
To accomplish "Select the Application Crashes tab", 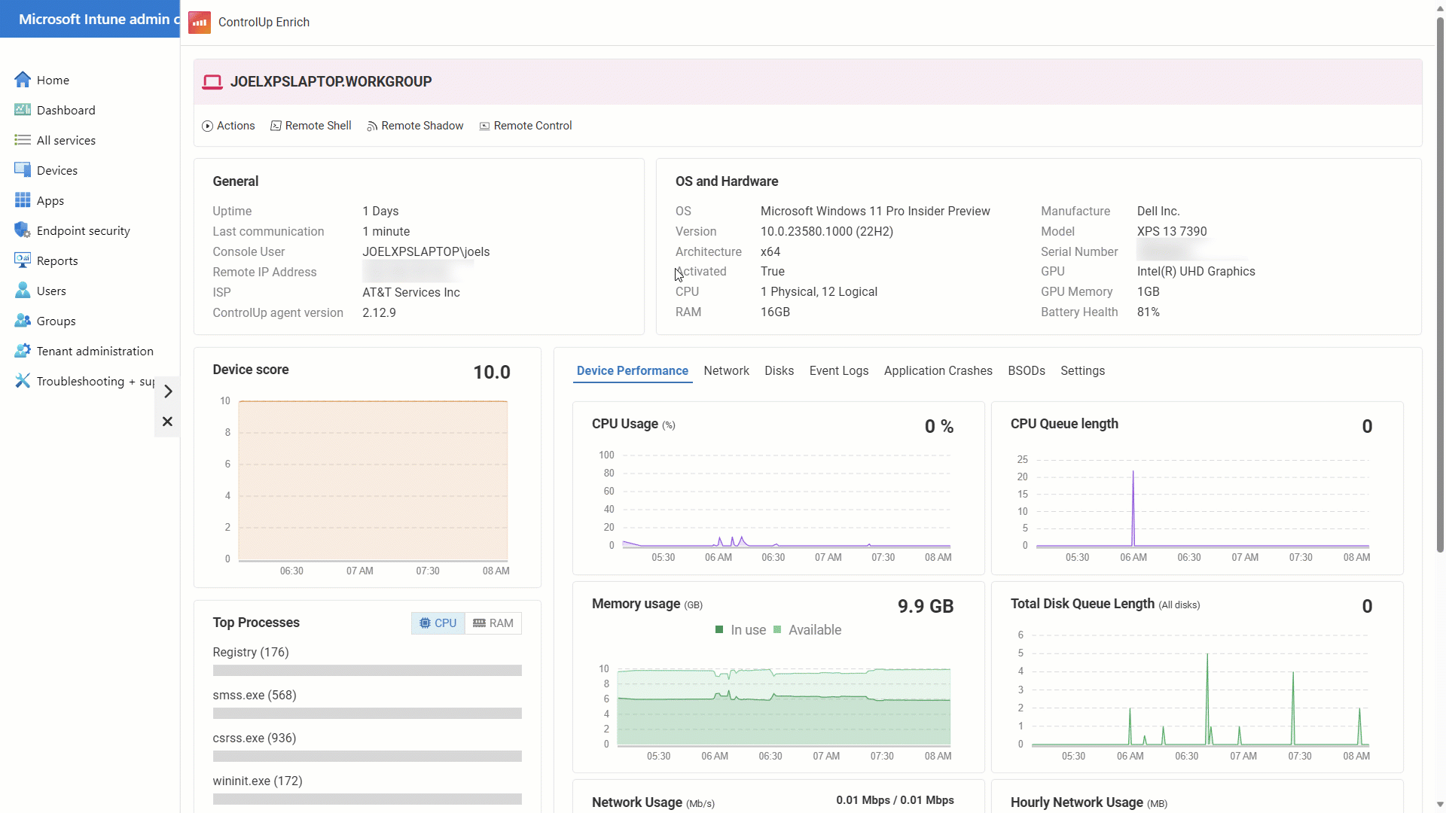I will point(938,371).
